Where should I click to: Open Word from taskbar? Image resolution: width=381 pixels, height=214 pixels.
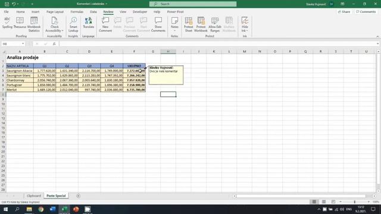[52, 209]
